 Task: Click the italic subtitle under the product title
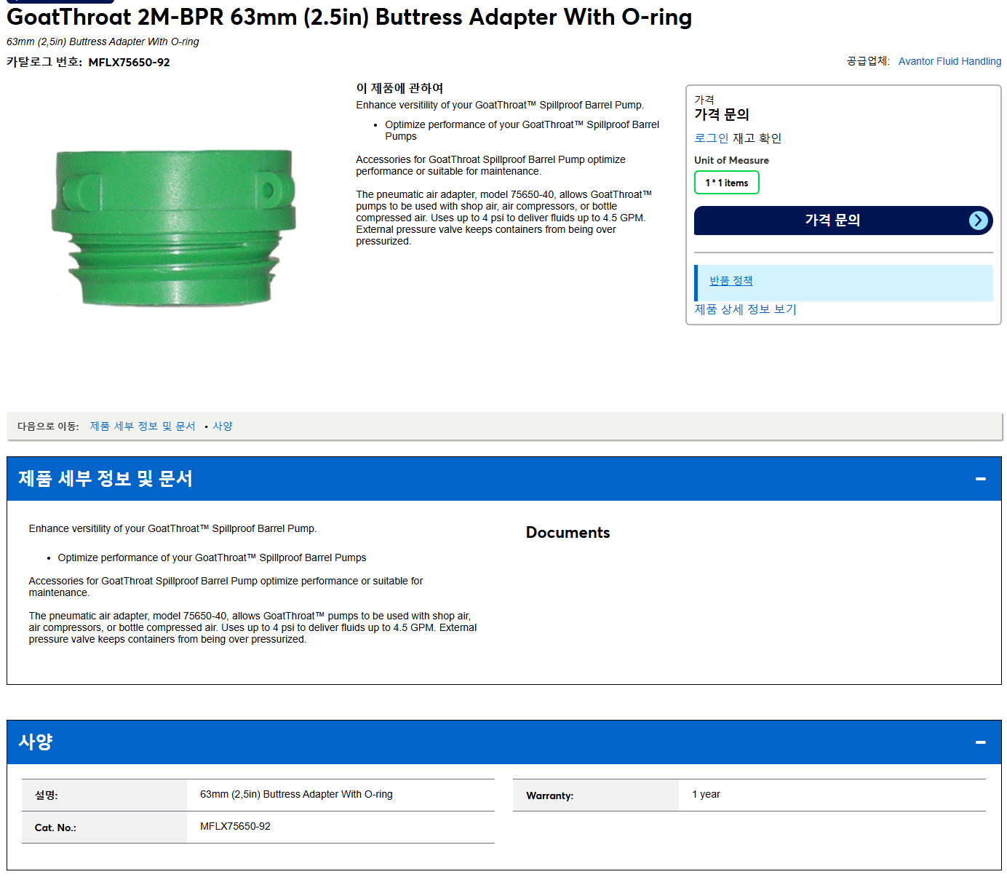pyautogui.click(x=103, y=41)
